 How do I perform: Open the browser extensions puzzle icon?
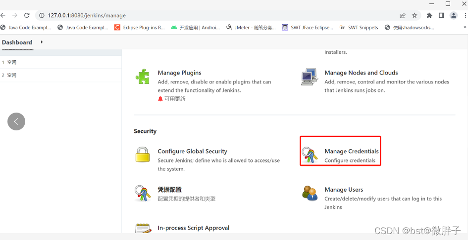[429, 15]
